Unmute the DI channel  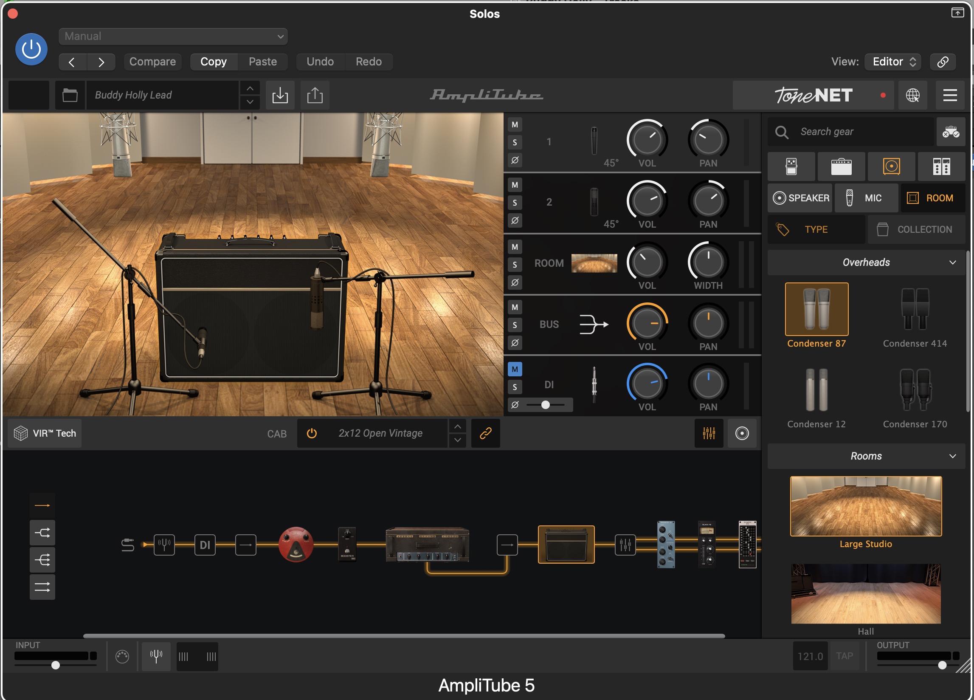coord(515,369)
